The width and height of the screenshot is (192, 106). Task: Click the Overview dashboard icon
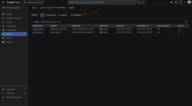(x=3, y=14)
